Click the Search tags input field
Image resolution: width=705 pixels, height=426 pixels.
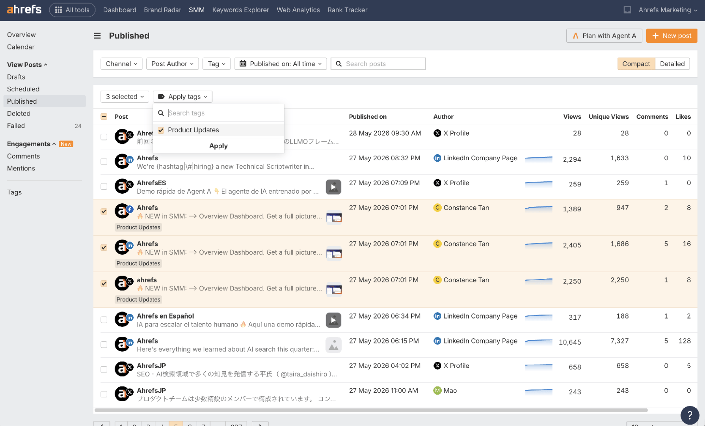coord(218,113)
